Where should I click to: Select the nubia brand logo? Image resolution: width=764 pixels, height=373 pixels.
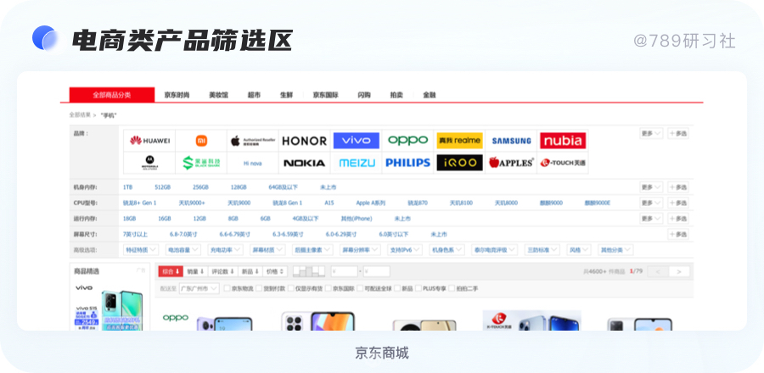[563, 141]
